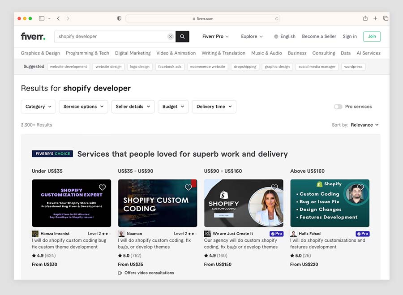Expand the Fiverr Pro menu
This screenshot has width=403, height=295.
pyautogui.click(x=215, y=37)
